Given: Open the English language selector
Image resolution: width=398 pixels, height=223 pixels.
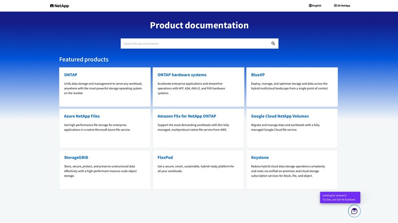Looking at the screenshot, I should [x=315, y=5].
